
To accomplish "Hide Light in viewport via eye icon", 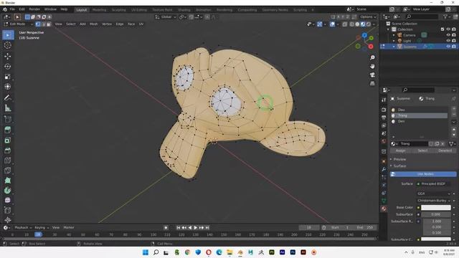I will tap(448, 41).
